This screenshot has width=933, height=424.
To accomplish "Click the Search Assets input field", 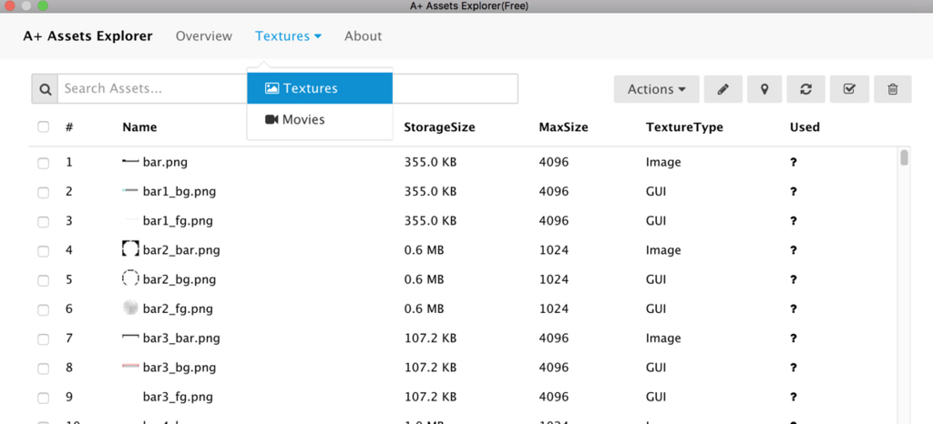I will point(287,89).
